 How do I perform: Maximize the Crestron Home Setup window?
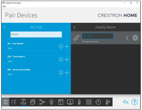coord(131,3)
